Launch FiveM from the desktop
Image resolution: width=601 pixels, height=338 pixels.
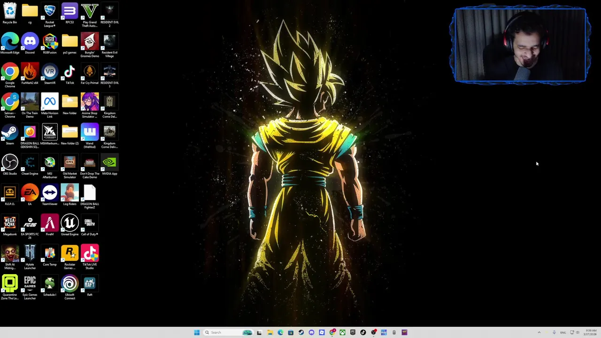pos(50,226)
